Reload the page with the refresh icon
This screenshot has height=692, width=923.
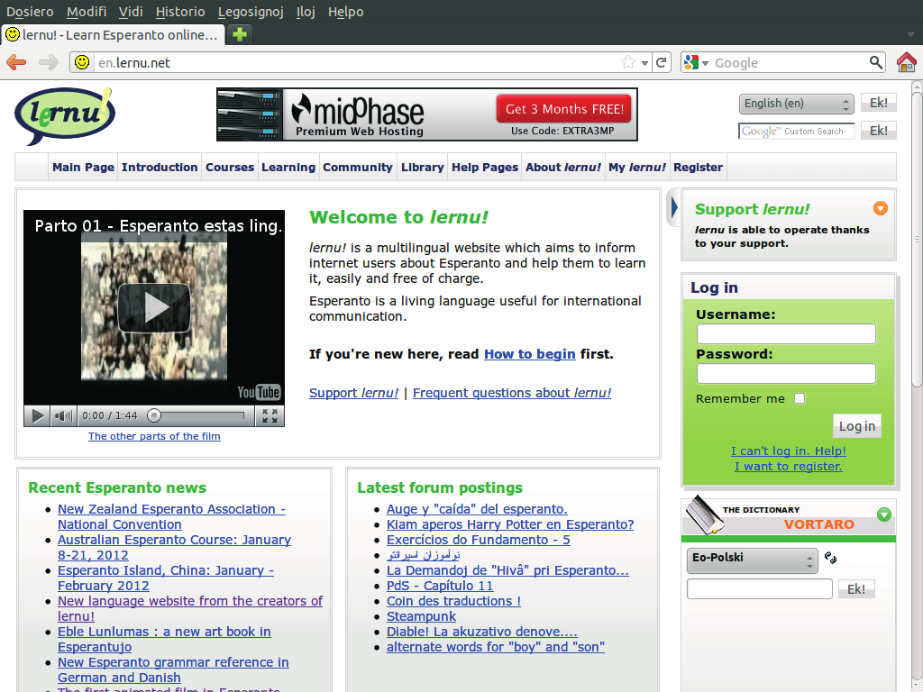click(x=661, y=62)
